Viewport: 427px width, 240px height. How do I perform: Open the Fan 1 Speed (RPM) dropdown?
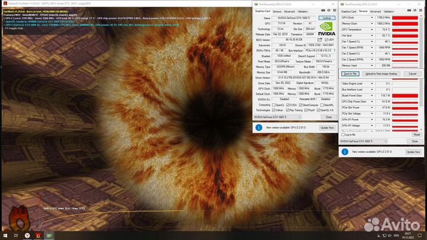(372, 47)
